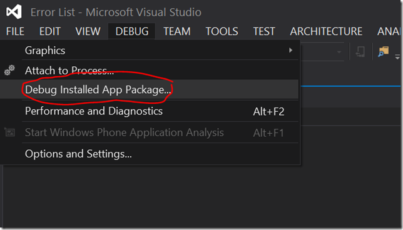Expand the Graphics submenu
Image resolution: width=403 pixels, height=230 pixels.
(x=150, y=50)
